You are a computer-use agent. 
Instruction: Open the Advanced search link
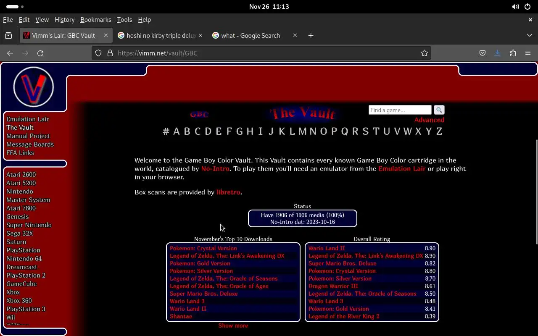tap(429, 120)
